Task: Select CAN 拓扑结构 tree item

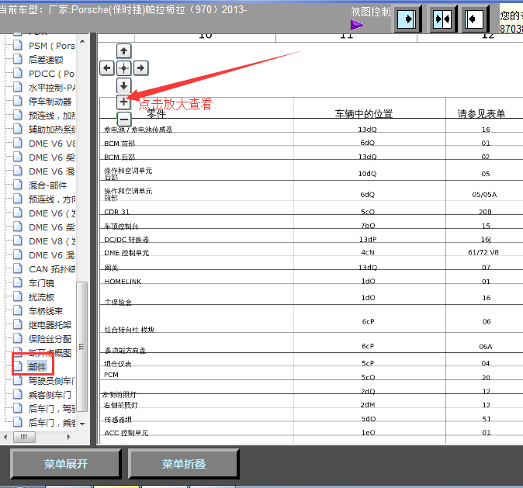Action: pyautogui.click(x=52, y=269)
